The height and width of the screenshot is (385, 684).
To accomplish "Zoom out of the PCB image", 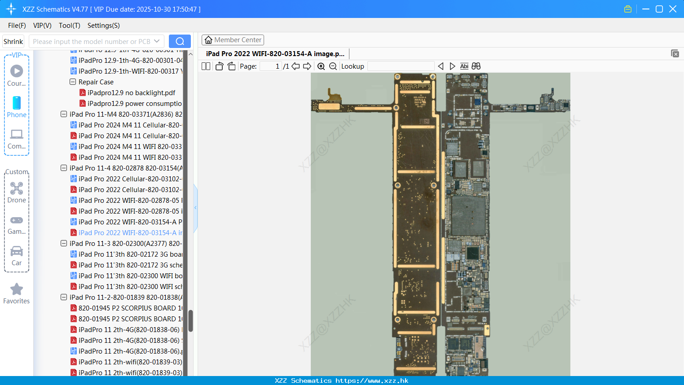I will pos(333,66).
